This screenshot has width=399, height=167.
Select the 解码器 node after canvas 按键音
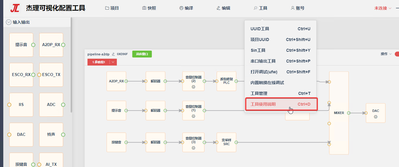155,142
